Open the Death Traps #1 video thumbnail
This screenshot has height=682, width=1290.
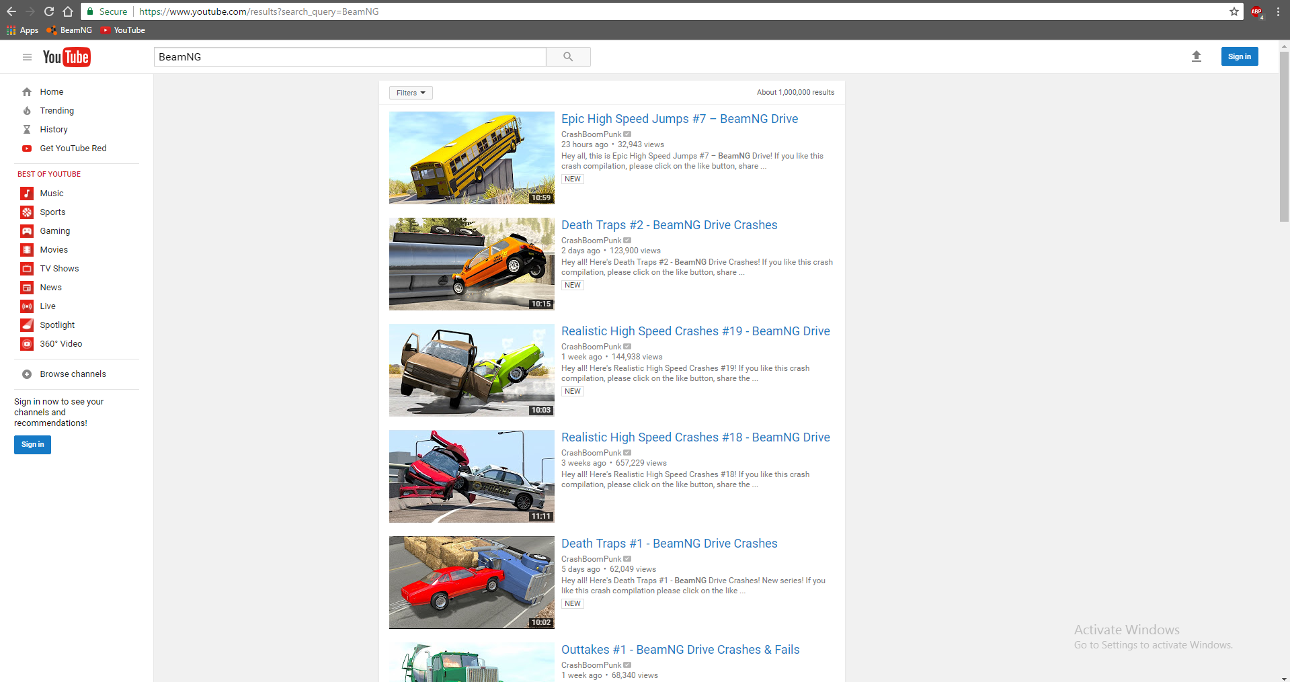click(x=471, y=583)
